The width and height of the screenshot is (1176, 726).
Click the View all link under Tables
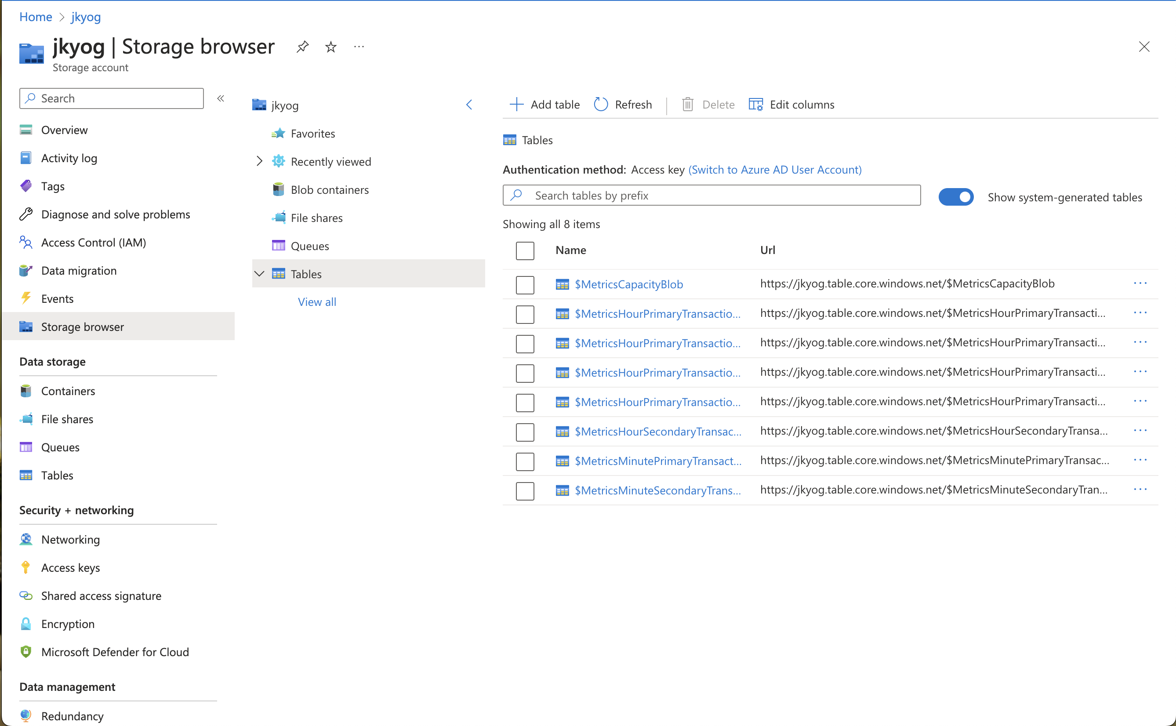317,301
